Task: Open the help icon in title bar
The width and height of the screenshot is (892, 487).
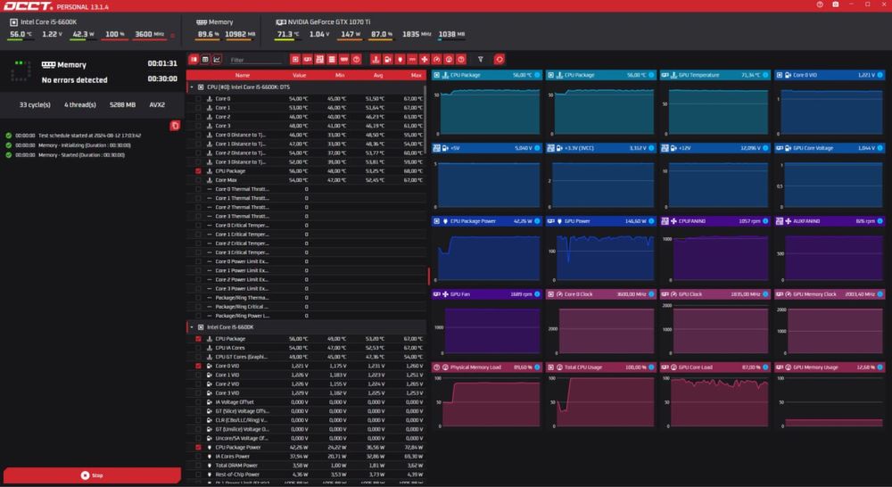Action: (820, 5)
